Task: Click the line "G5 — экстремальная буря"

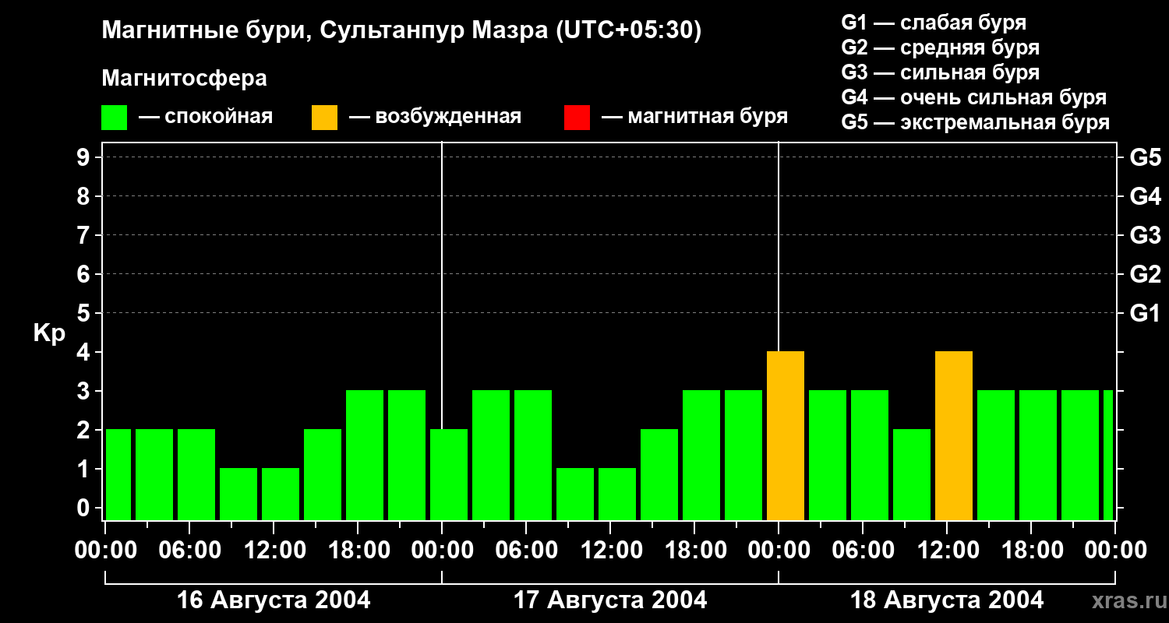Action: [976, 122]
